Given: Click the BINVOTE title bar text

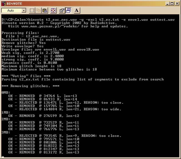Looking at the screenshot, I should 14,4.
